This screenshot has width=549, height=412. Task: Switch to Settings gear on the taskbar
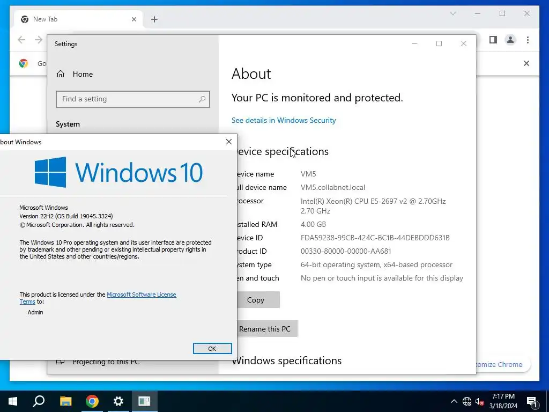118,401
